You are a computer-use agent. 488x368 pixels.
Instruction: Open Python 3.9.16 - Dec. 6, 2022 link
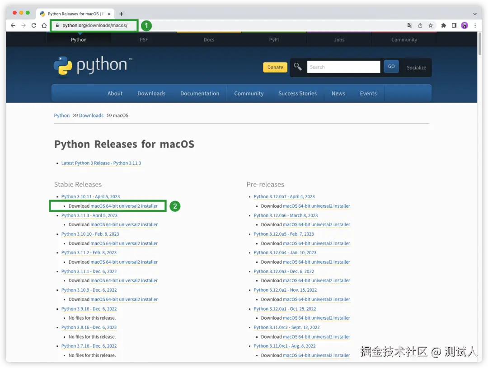pos(89,309)
